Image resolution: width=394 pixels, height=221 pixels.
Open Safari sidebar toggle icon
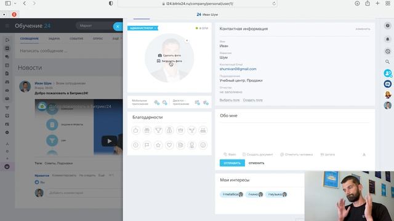tap(8, 3)
